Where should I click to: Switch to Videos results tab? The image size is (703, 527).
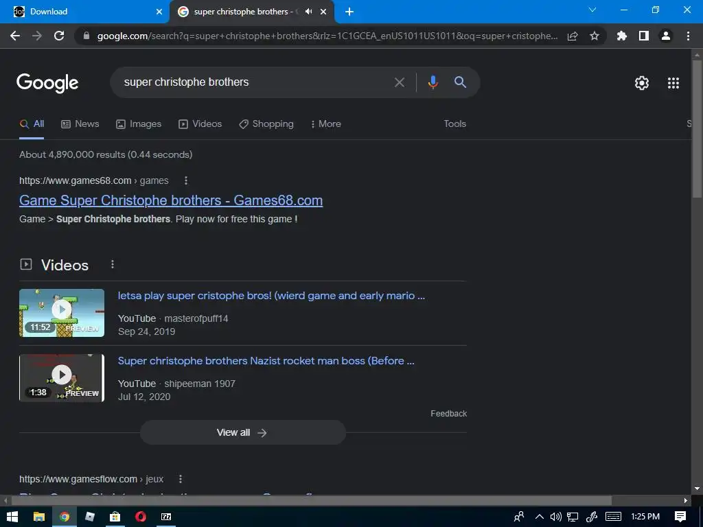pyautogui.click(x=200, y=124)
